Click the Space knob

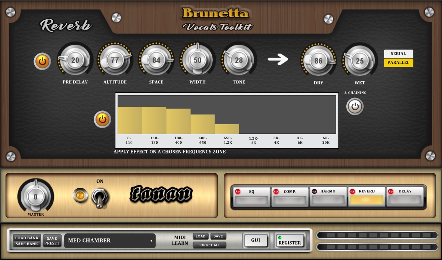coord(156,61)
